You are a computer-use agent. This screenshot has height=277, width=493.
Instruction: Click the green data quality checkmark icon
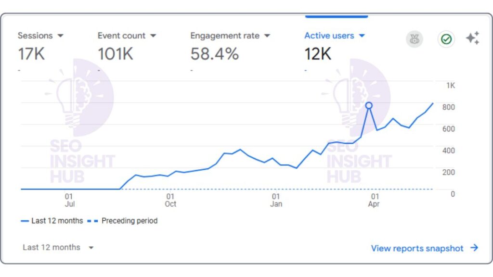coord(446,39)
